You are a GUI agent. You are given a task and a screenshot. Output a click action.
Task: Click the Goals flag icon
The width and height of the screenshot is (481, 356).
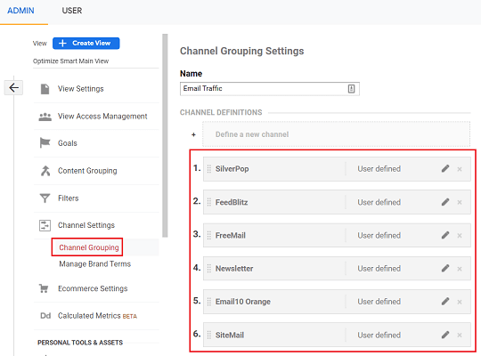click(x=45, y=143)
